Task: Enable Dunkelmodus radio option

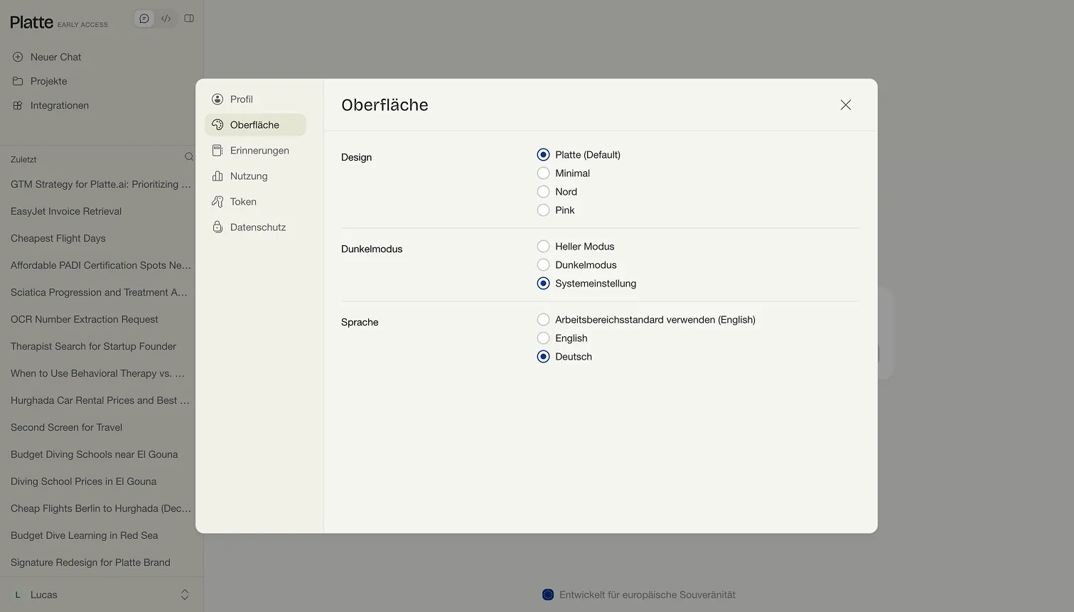Action: click(544, 265)
